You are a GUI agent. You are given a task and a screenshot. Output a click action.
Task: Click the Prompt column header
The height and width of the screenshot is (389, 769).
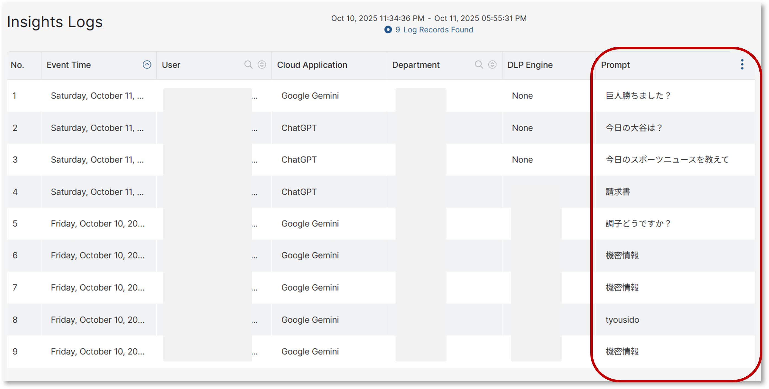615,65
